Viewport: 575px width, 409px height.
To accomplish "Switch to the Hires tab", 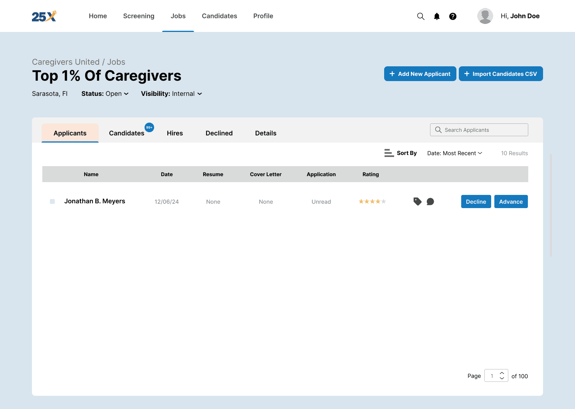I will click(x=174, y=133).
